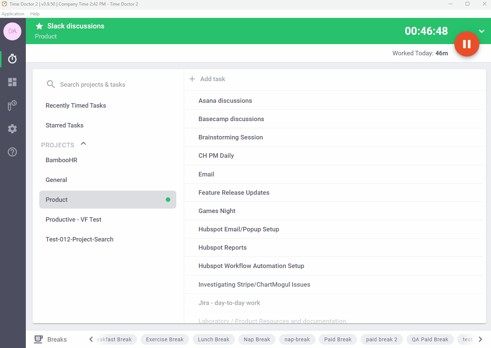Start the Feature Release Updates task
The width and height of the screenshot is (491, 348).
333,193
